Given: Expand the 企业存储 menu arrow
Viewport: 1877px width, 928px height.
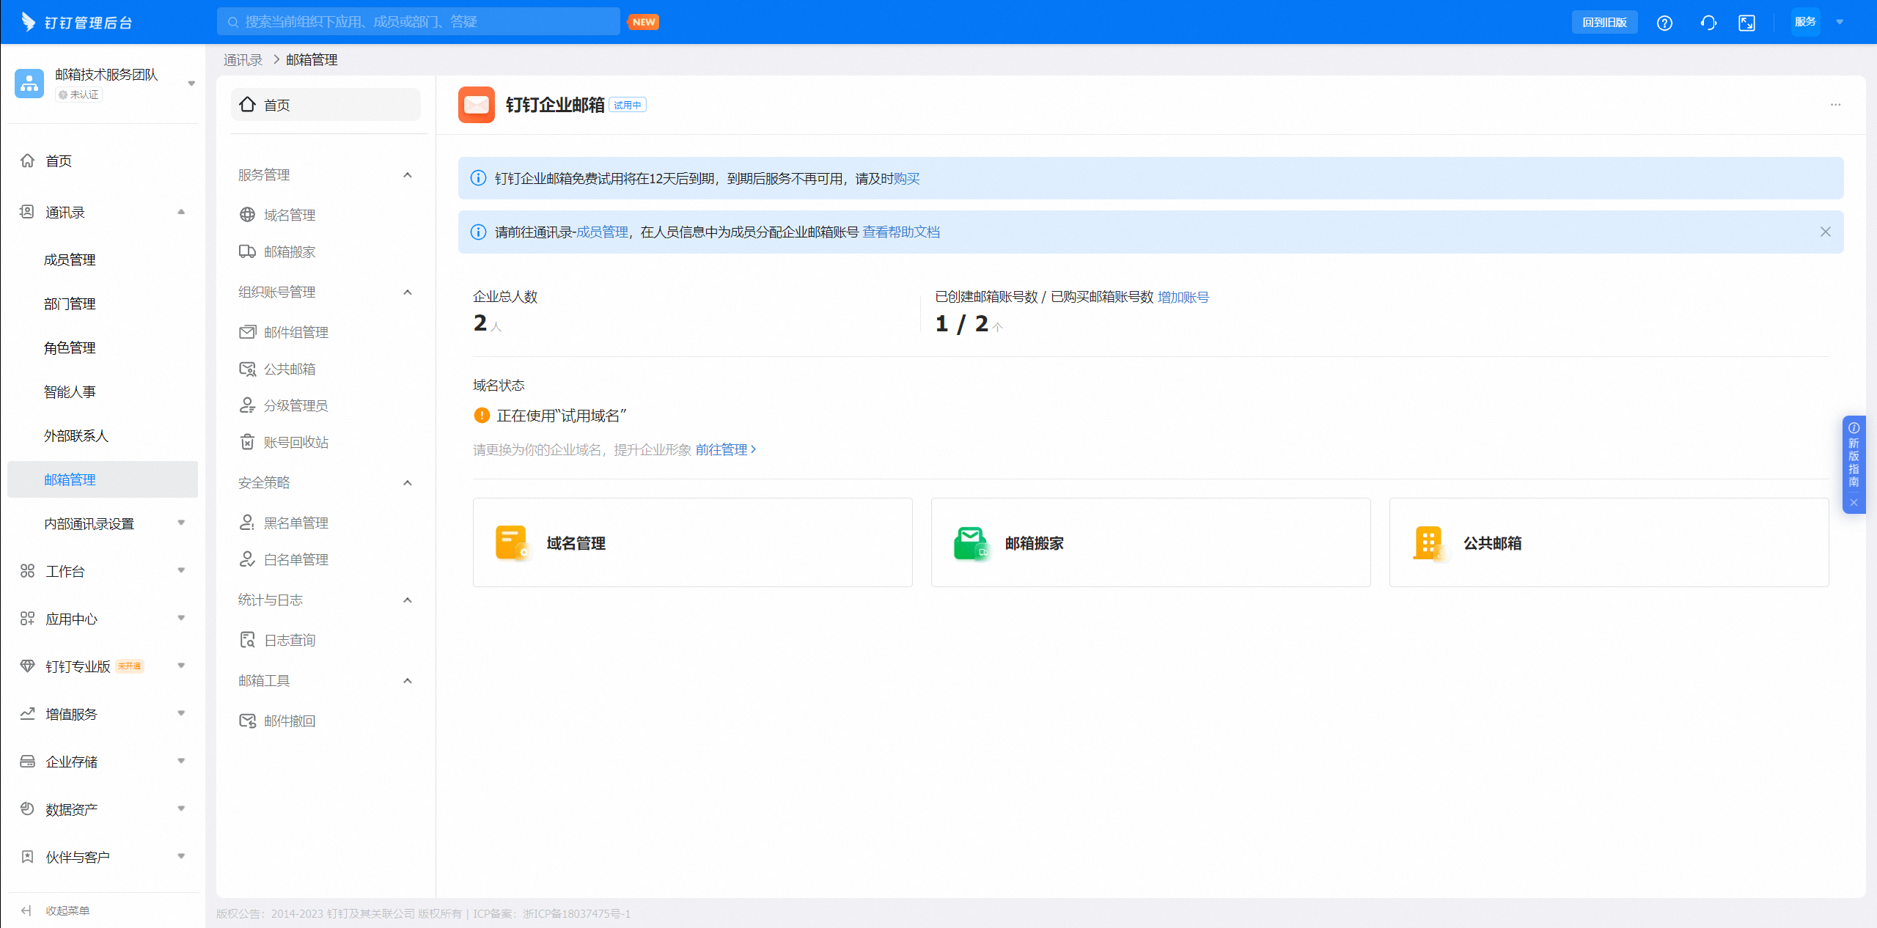Looking at the screenshot, I should [x=181, y=761].
